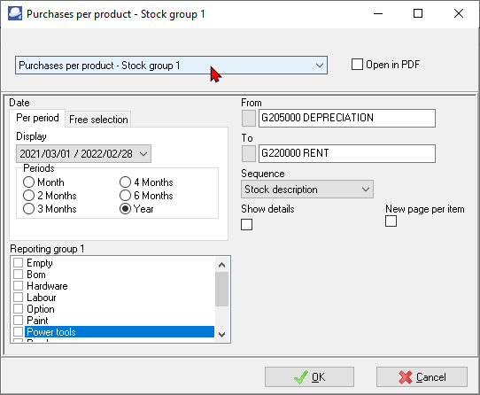480x395 pixels.
Task: Open the report type dropdown
Action: (171, 66)
